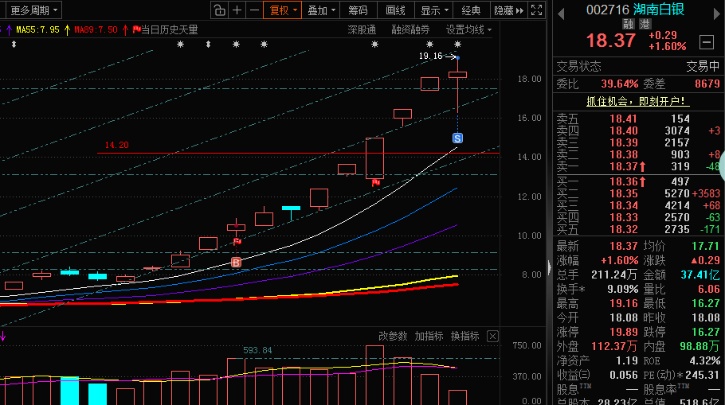Open 设置均线 dropdown
The height and width of the screenshot is (405, 725).
[x=468, y=29]
